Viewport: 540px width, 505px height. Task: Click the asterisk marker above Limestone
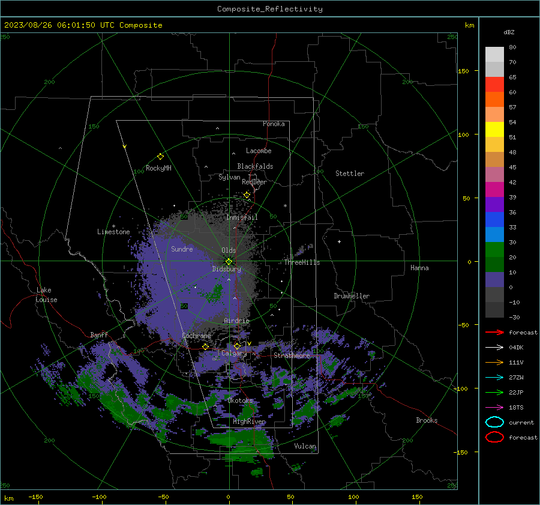[x=113, y=226]
